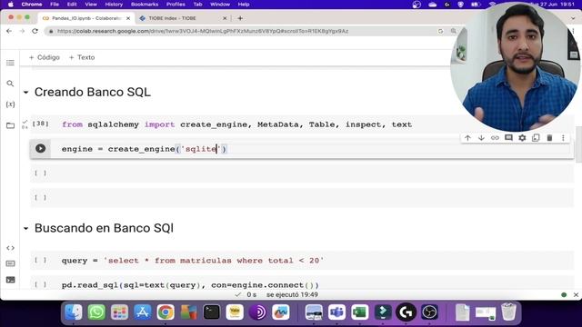Click the sqlalchemy import code line
The width and height of the screenshot is (582, 327).
(236, 124)
